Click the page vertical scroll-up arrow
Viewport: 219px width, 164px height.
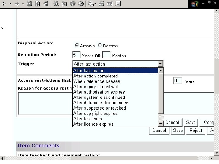[217, 11]
